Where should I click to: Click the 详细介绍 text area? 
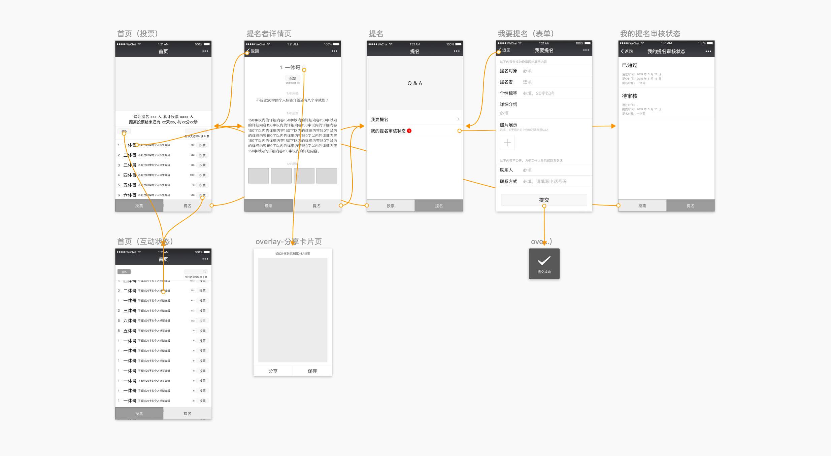tap(544, 109)
